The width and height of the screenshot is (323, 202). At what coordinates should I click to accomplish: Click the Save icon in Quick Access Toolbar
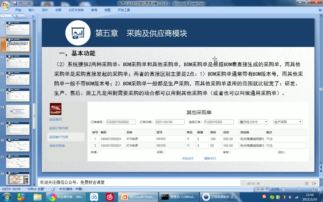pos(15,3)
